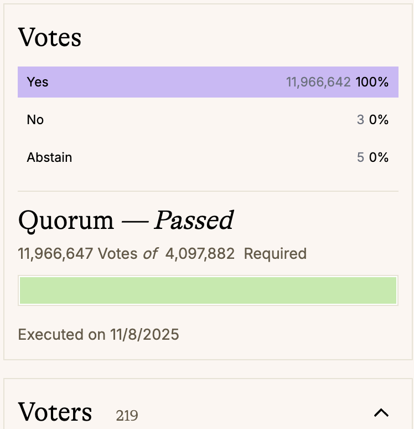The height and width of the screenshot is (429, 414).
Task: Click the 100% Yes percentage
Action: [372, 82]
